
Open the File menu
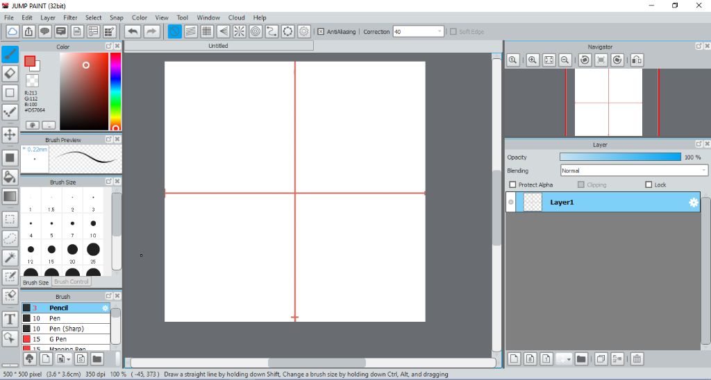9,17
